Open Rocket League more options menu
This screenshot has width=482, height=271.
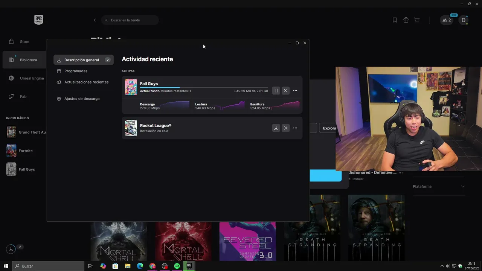[295, 128]
